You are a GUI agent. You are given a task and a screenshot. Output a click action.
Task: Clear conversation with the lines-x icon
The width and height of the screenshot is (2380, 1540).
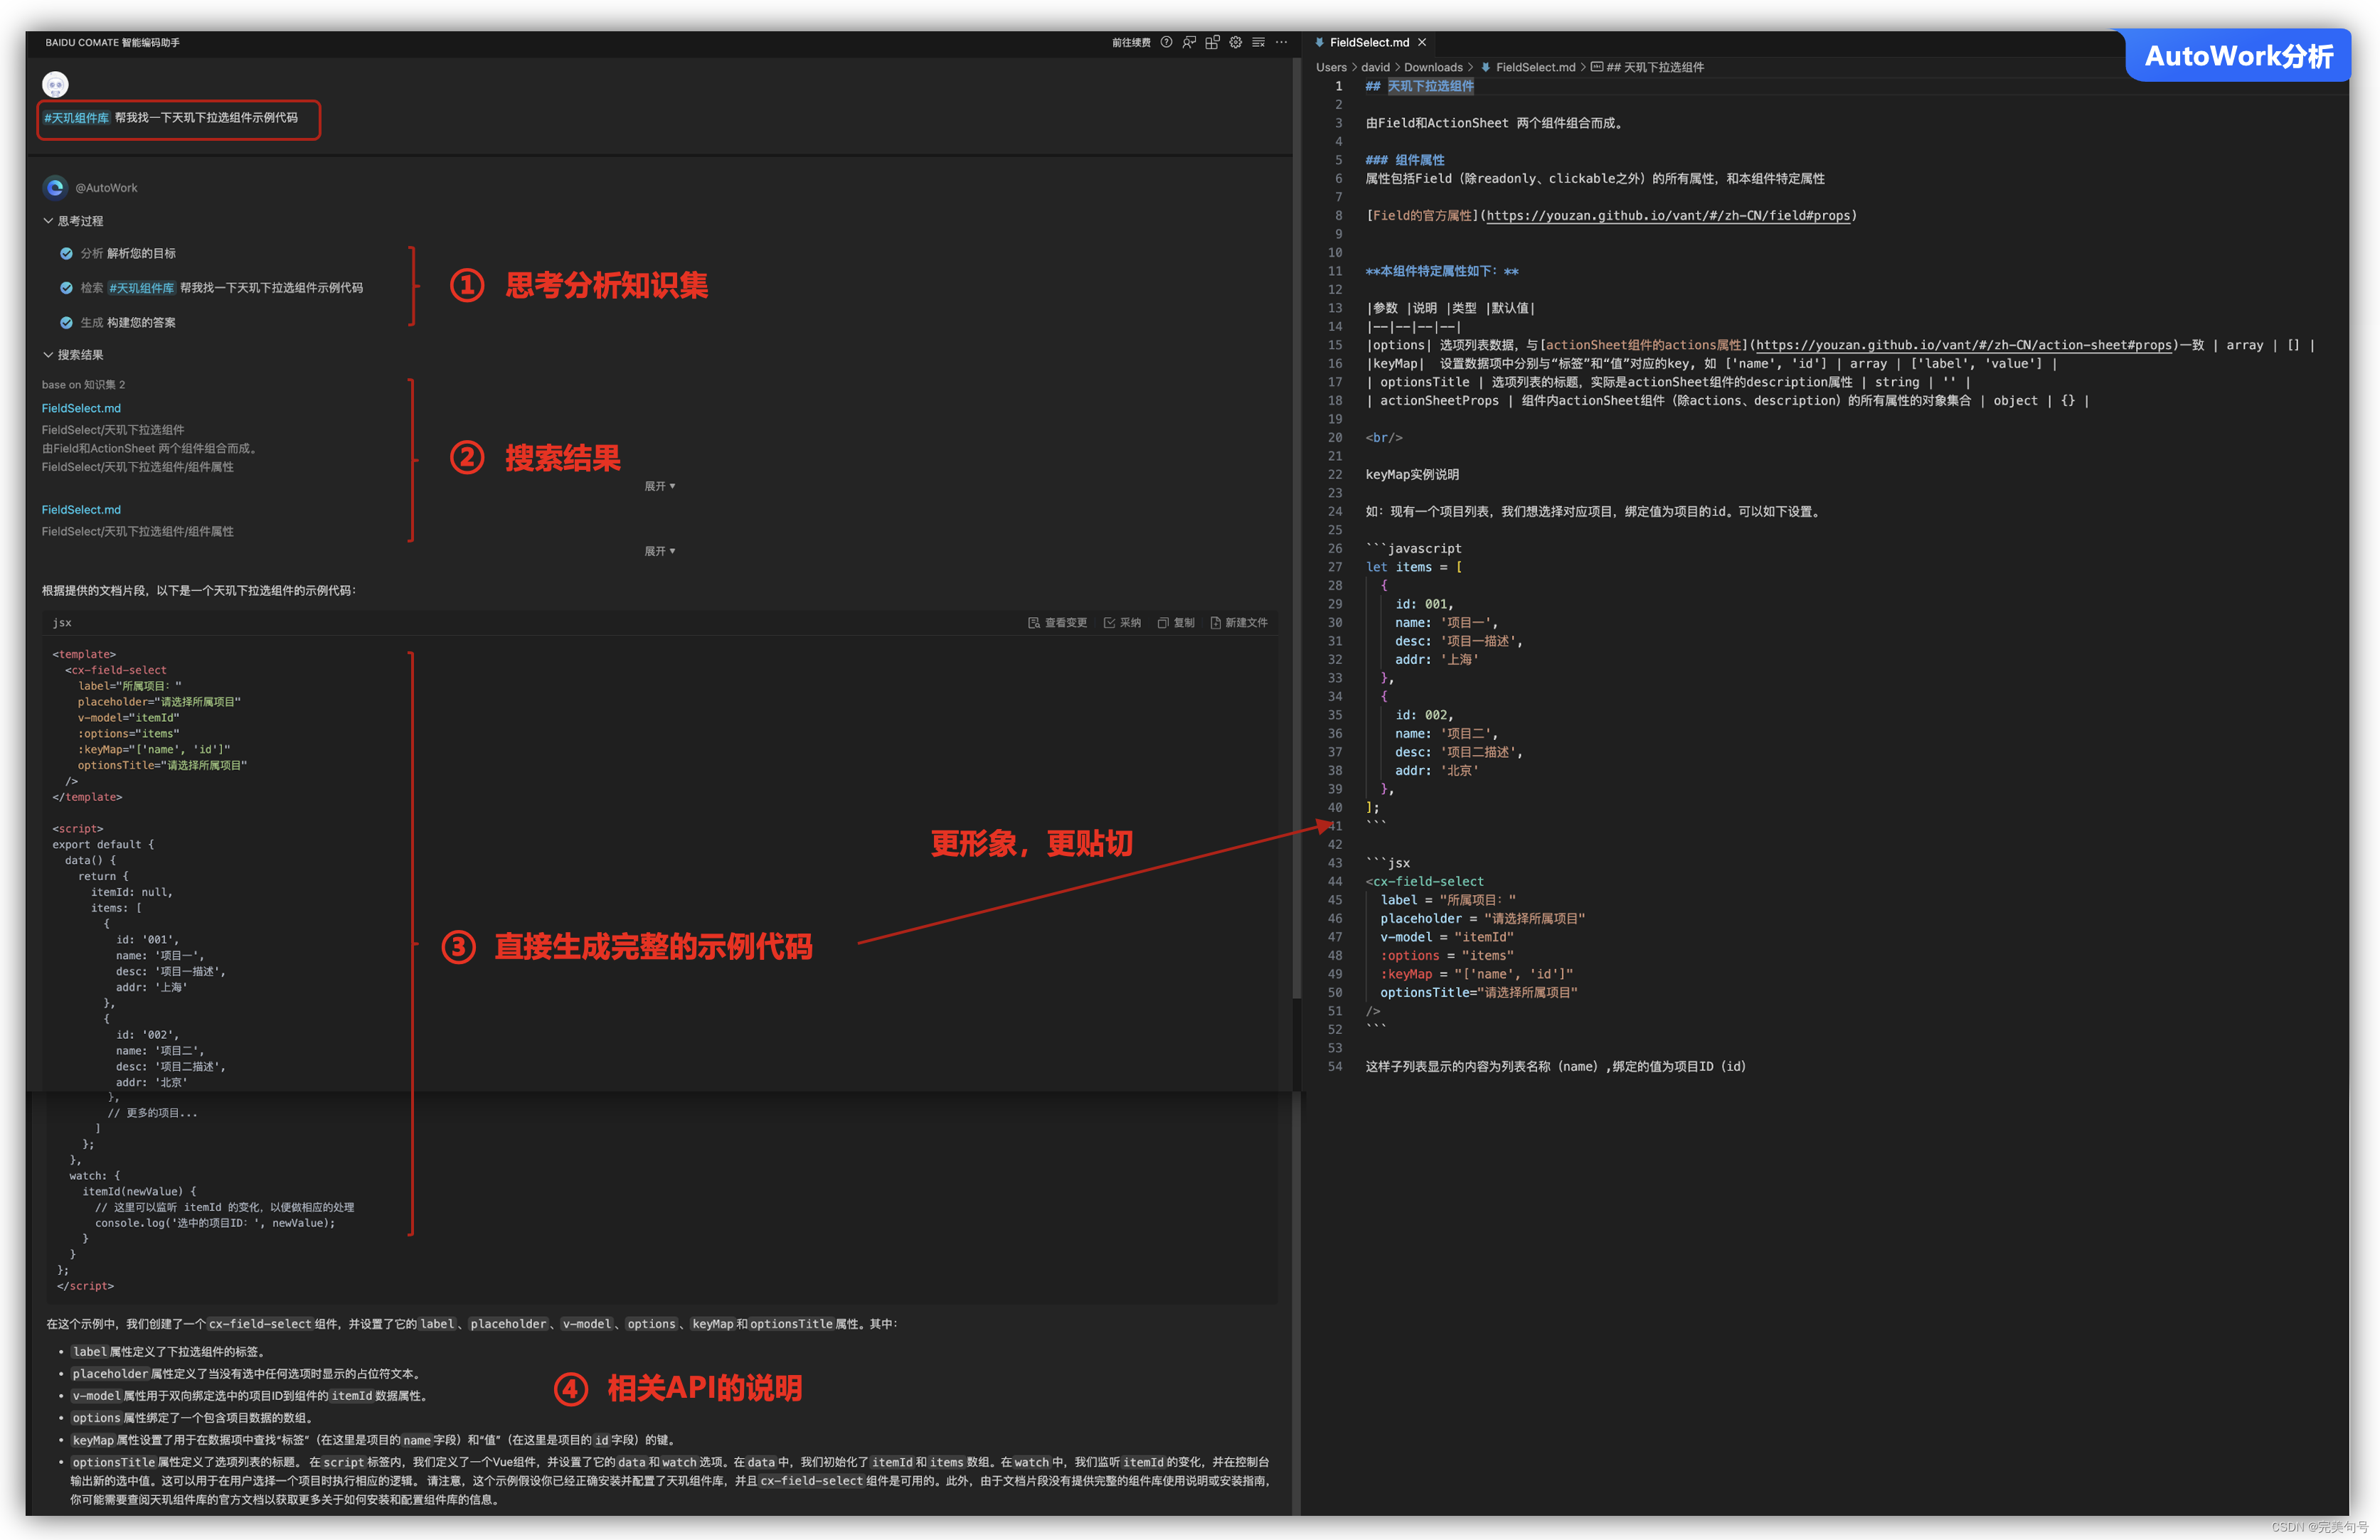[1259, 42]
